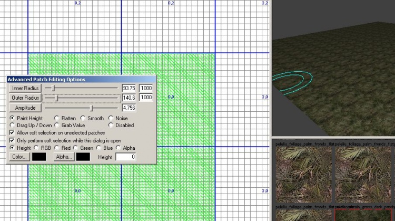The image size is (395, 221).
Task: Choose the Noise radio button
Action: tap(111, 119)
